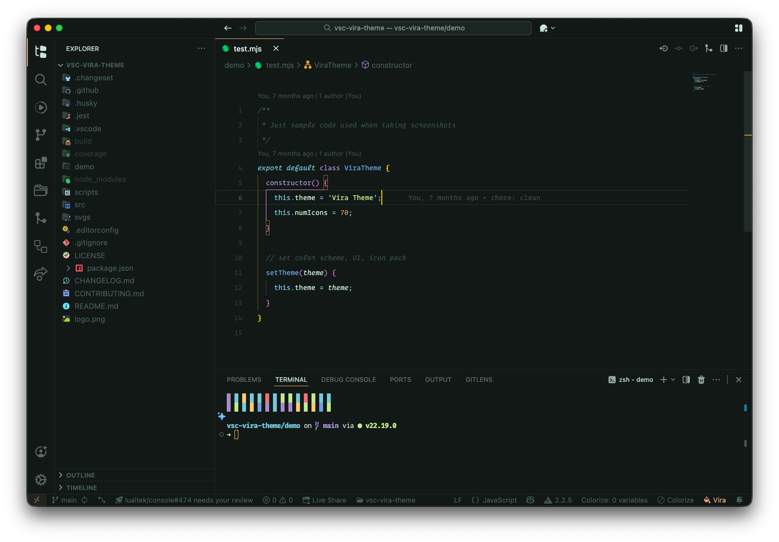The image size is (779, 542).
Task: Toggle notifications bell in status bar
Action: pos(739,500)
